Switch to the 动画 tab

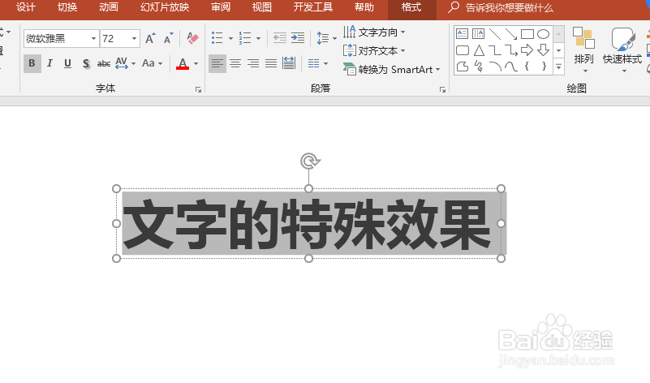(109, 7)
